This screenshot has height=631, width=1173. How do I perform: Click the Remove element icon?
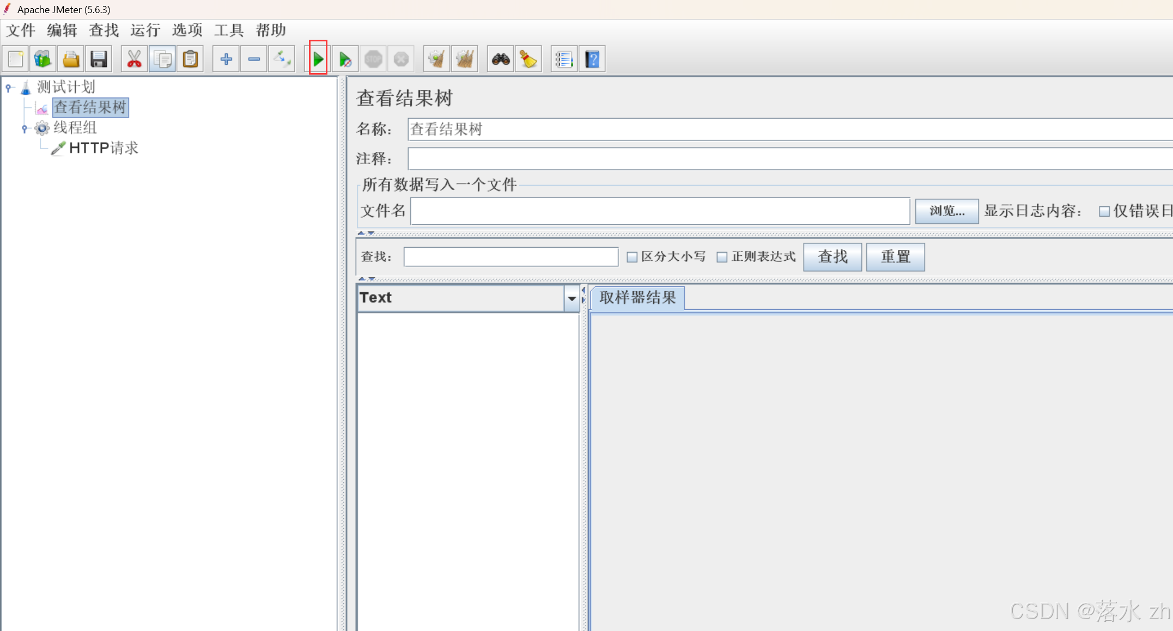pyautogui.click(x=252, y=59)
